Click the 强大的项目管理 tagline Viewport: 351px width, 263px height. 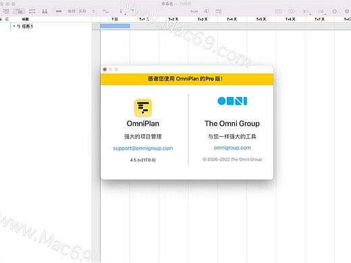tap(143, 136)
